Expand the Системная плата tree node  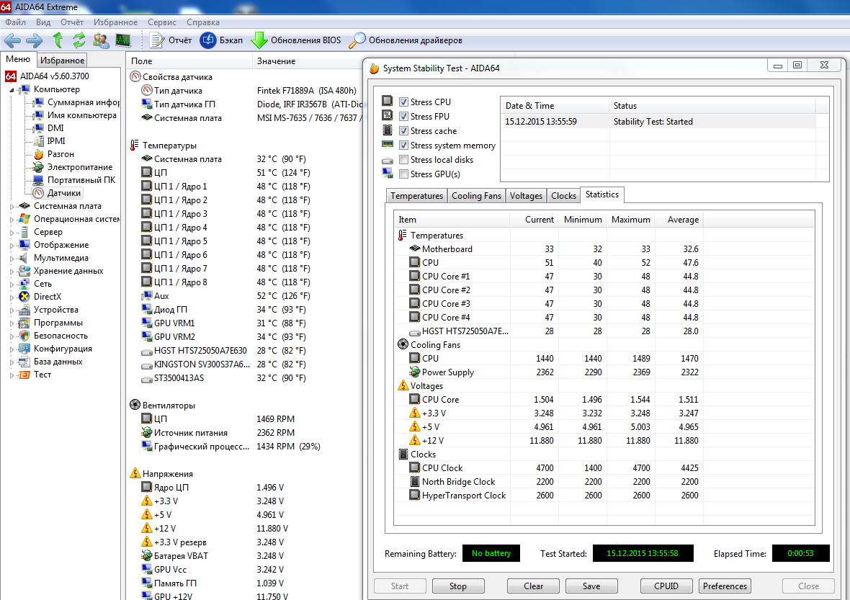click(12, 207)
